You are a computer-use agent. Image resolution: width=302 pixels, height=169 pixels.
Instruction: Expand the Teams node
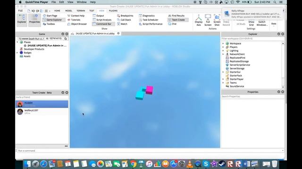(x=223, y=83)
